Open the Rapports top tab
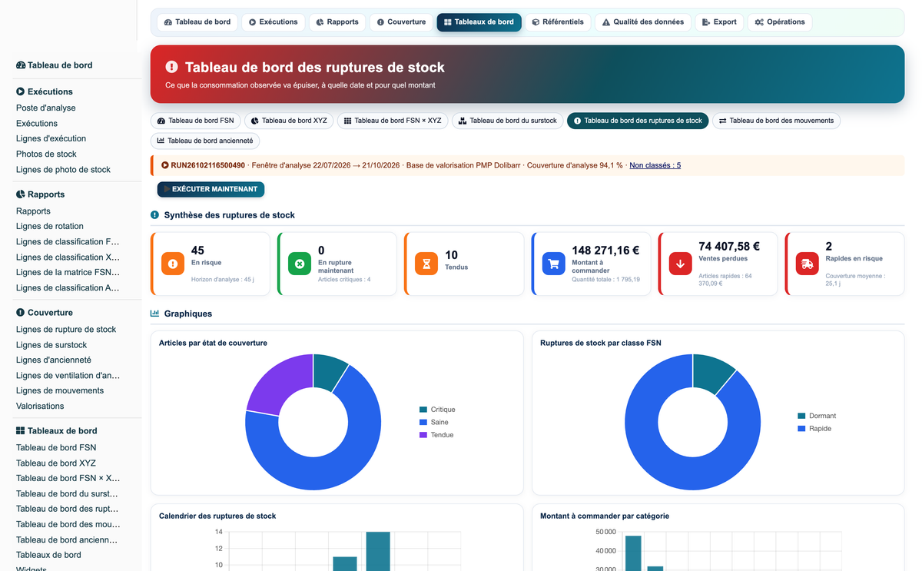922x571 pixels. [x=337, y=22]
